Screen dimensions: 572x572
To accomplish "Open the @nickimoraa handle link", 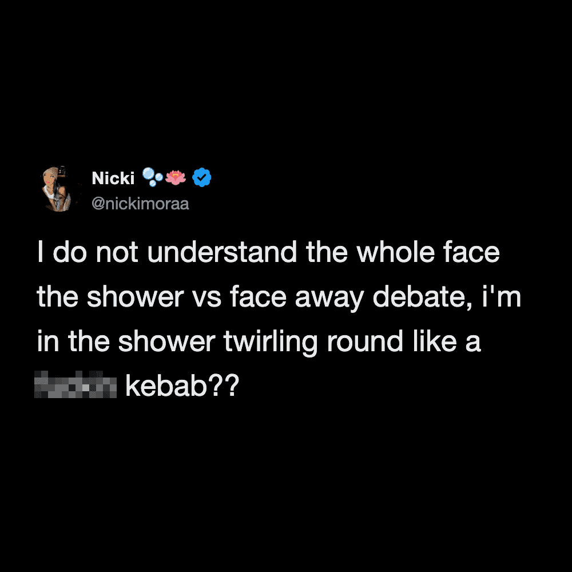I will pos(140,204).
